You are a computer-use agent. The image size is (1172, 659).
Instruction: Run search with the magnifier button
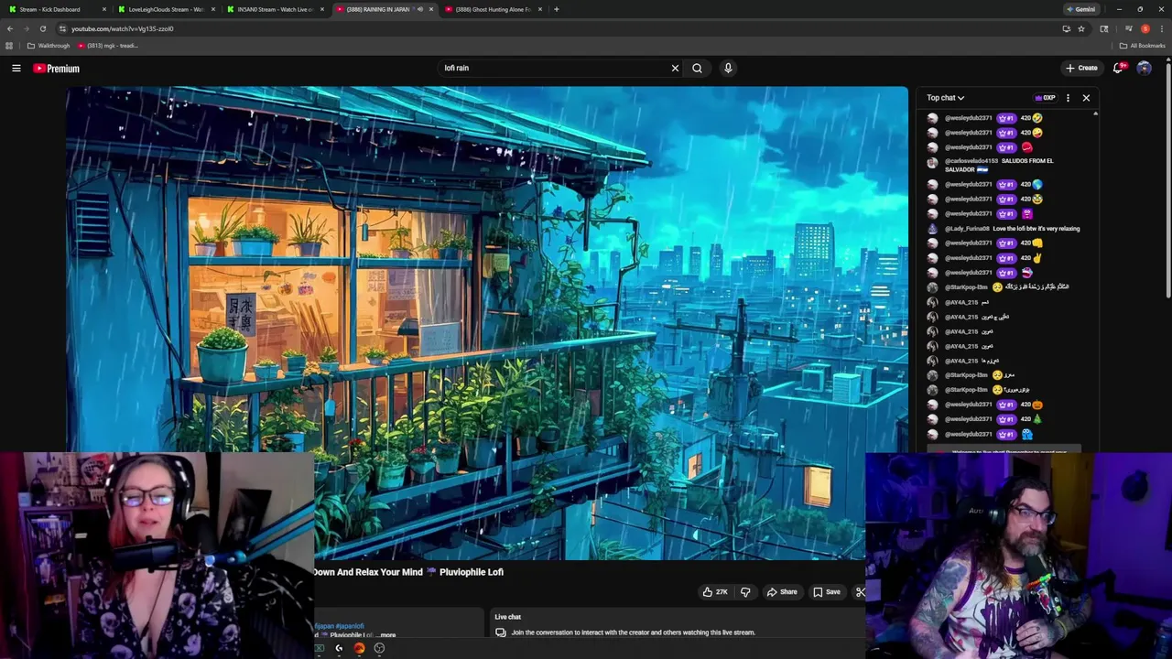pyautogui.click(x=697, y=68)
